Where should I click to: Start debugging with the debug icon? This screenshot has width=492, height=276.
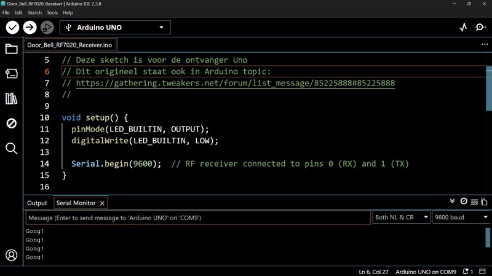pos(47,28)
